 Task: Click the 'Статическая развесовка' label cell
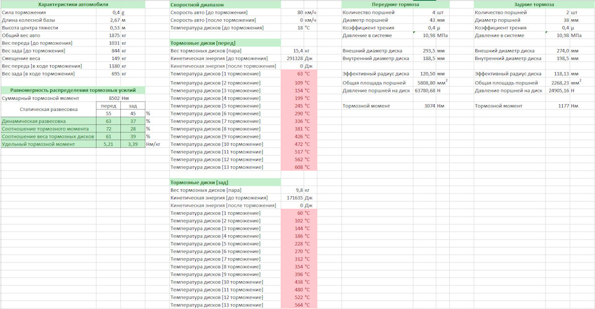coord(48,109)
